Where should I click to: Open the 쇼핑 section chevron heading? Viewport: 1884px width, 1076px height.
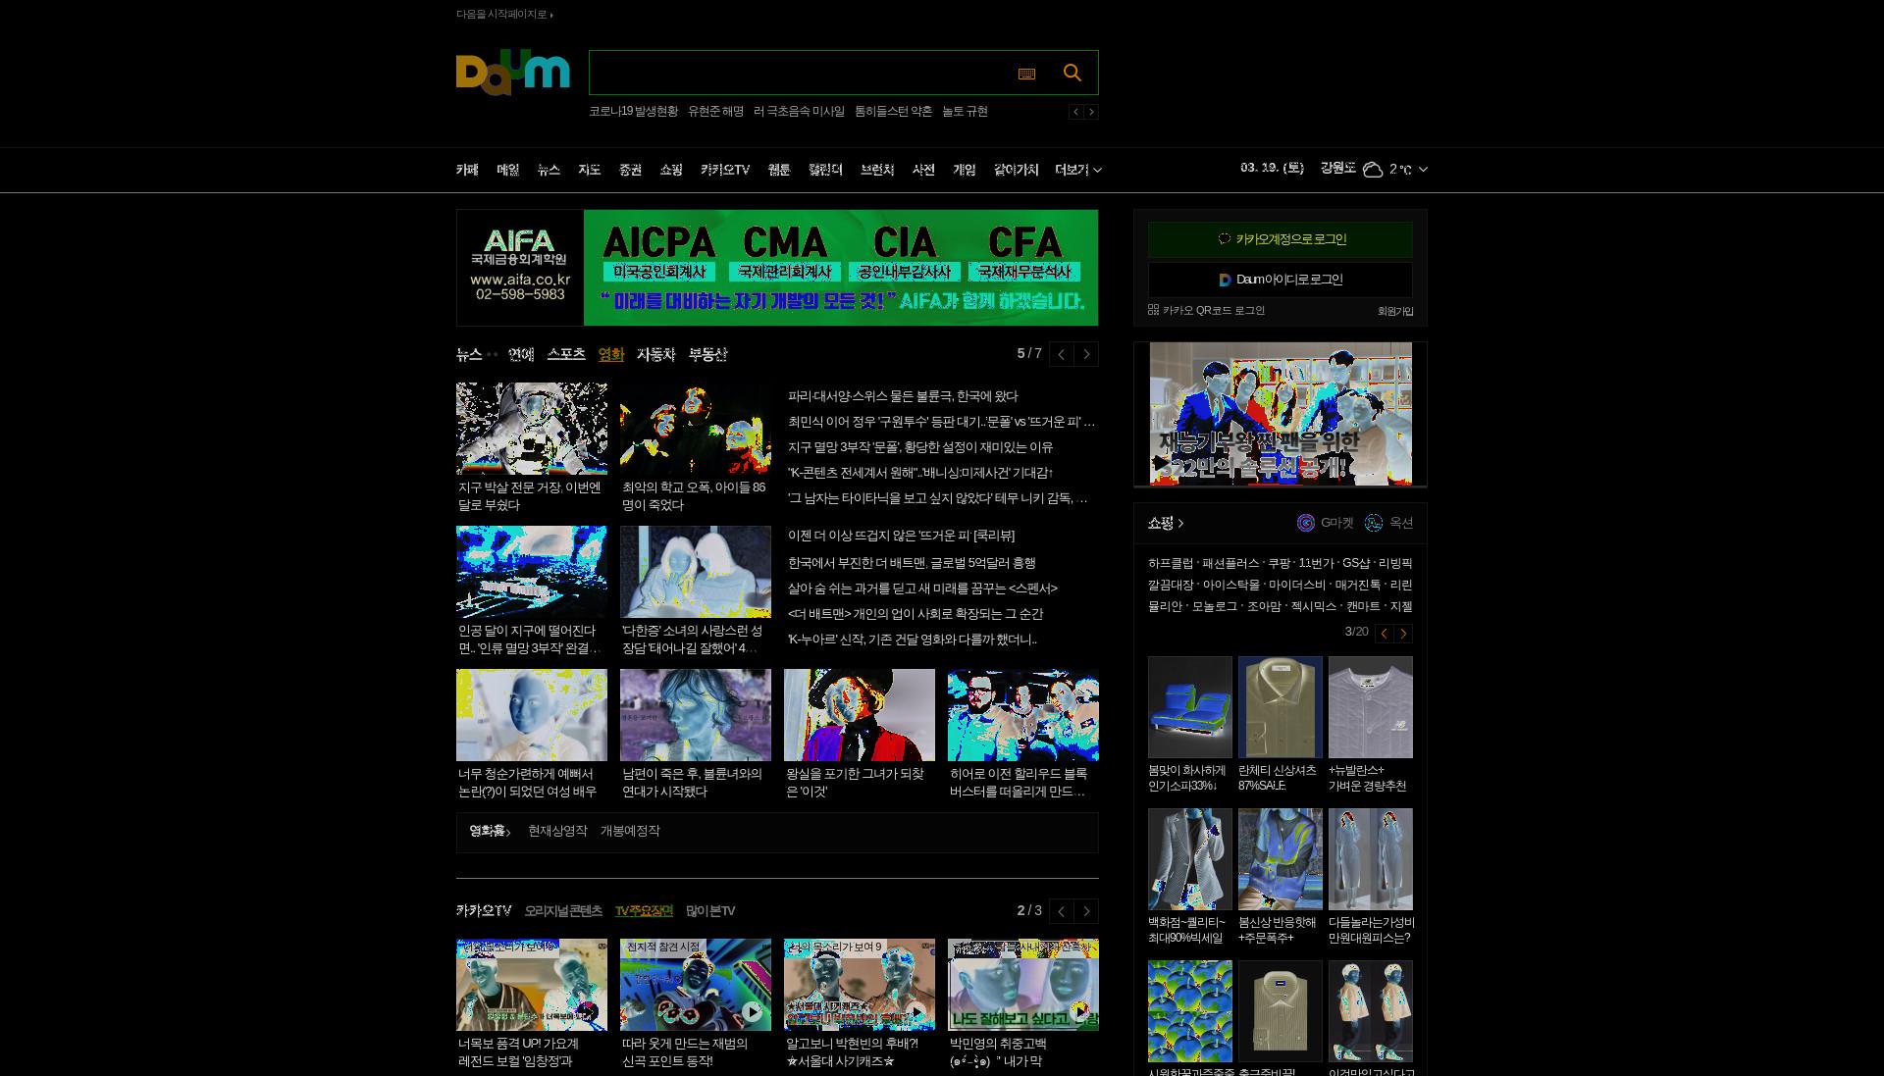coord(1166,523)
